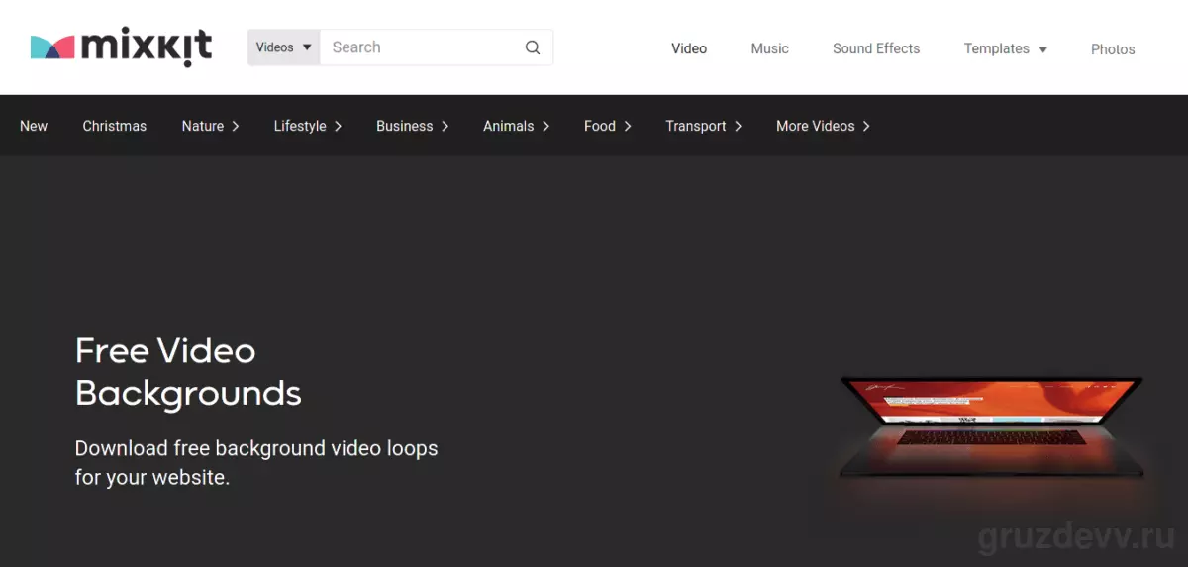Click the Free Video Backgrounds heading
This screenshot has width=1188, height=567.
[x=188, y=372]
